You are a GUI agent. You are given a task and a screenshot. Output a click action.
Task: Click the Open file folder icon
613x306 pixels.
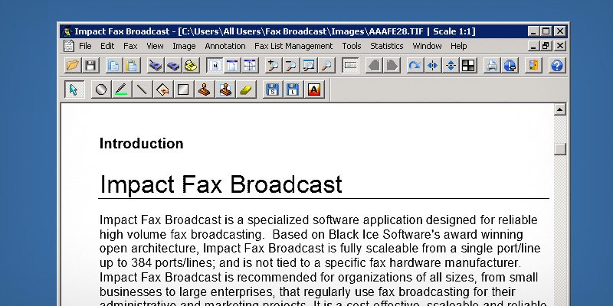(72, 66)
